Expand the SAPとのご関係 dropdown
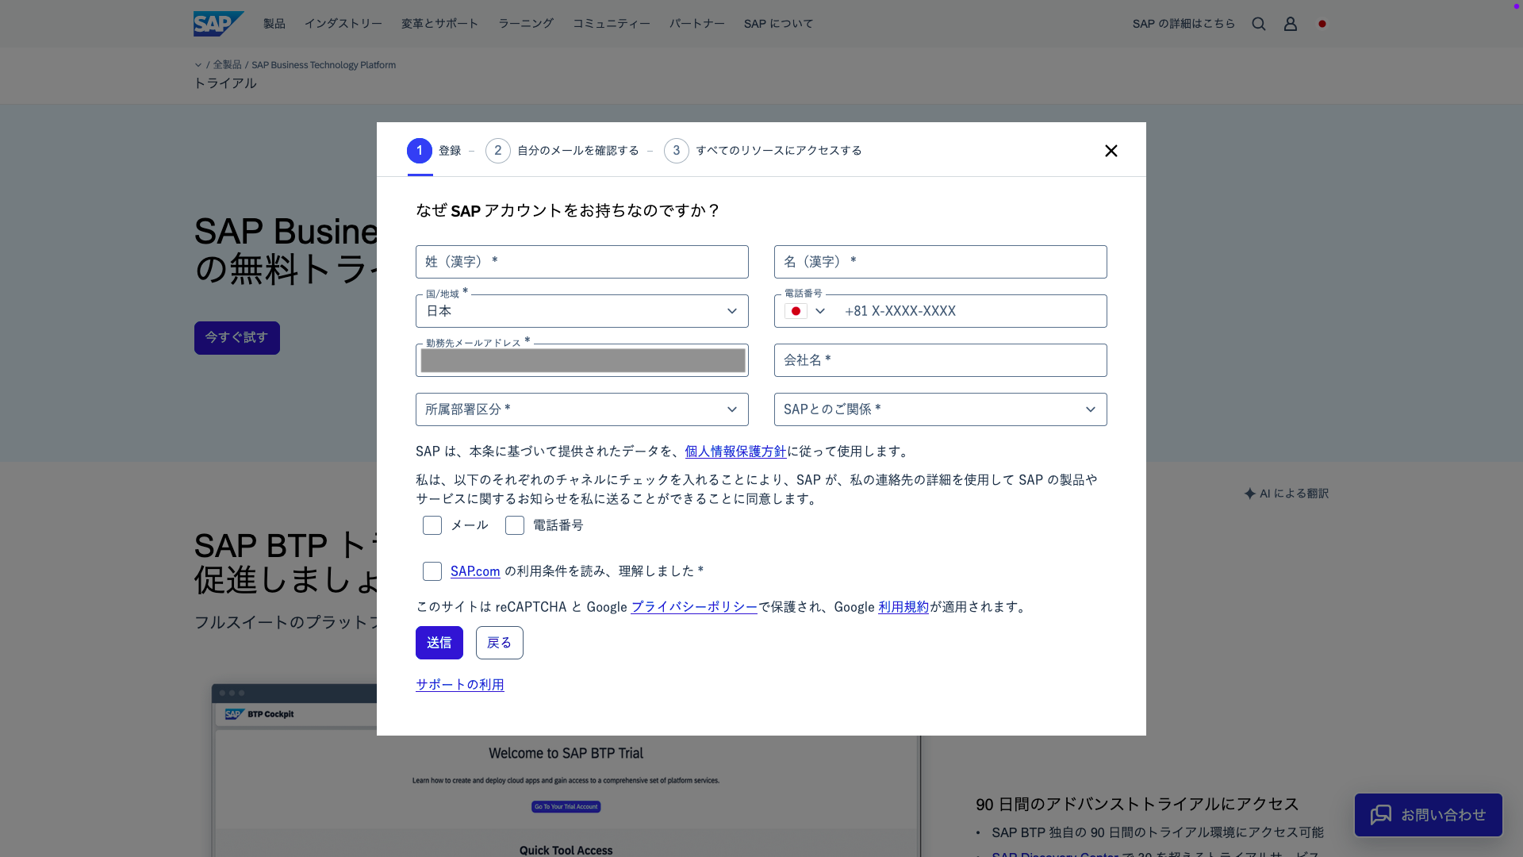The image size is (1523, 857). point(940,409)
